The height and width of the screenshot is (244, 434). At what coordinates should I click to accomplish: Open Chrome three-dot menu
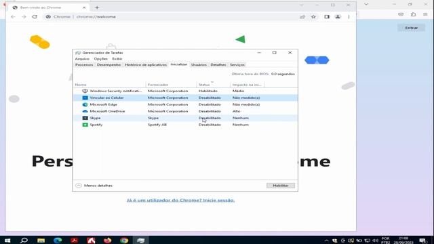point(349,16)
